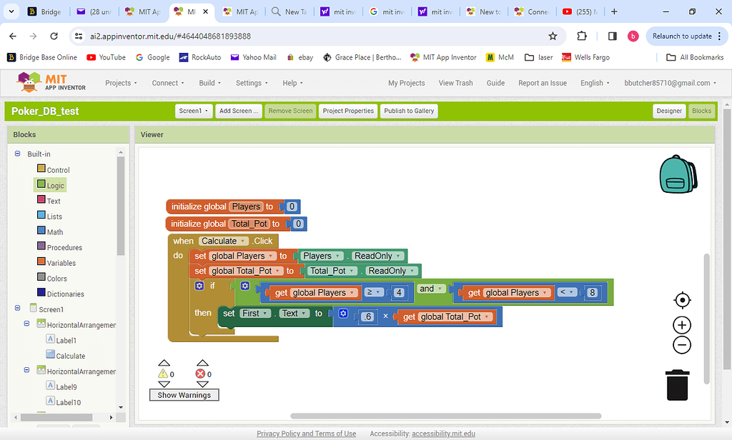
Task: Collapse the Screen1 tree node
Action: click(18, 309)
